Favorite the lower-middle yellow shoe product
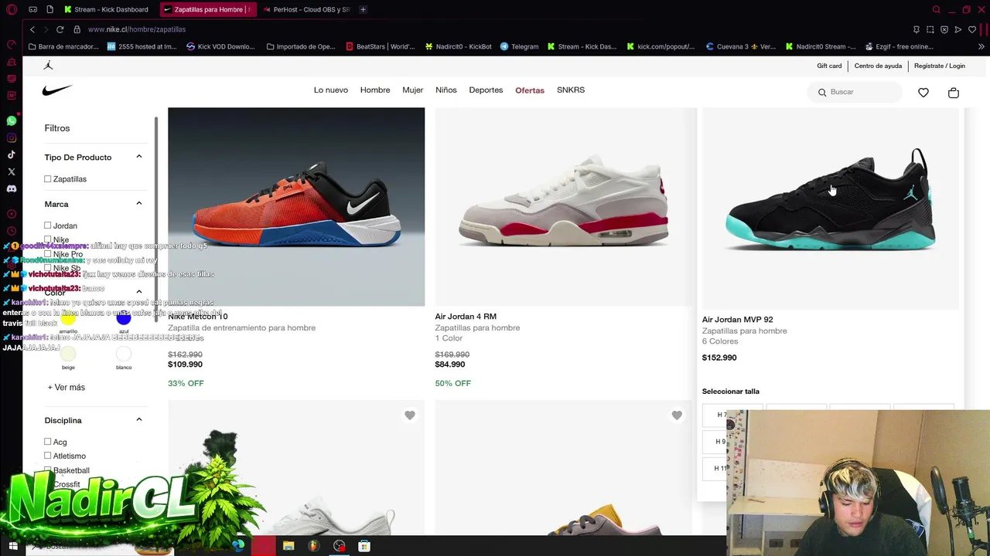Viewport: 990px width, 556px height. click(x=677, y=415)
